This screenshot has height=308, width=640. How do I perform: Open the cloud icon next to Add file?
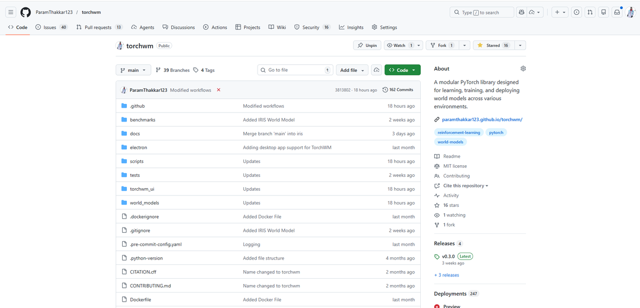point(377,70)
